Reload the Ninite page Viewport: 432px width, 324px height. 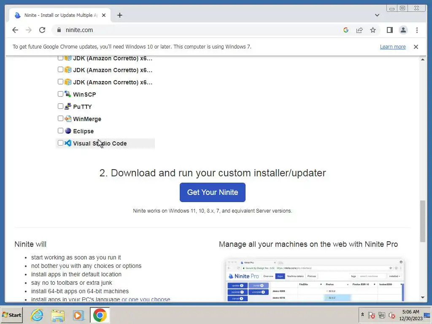point(42,30)
